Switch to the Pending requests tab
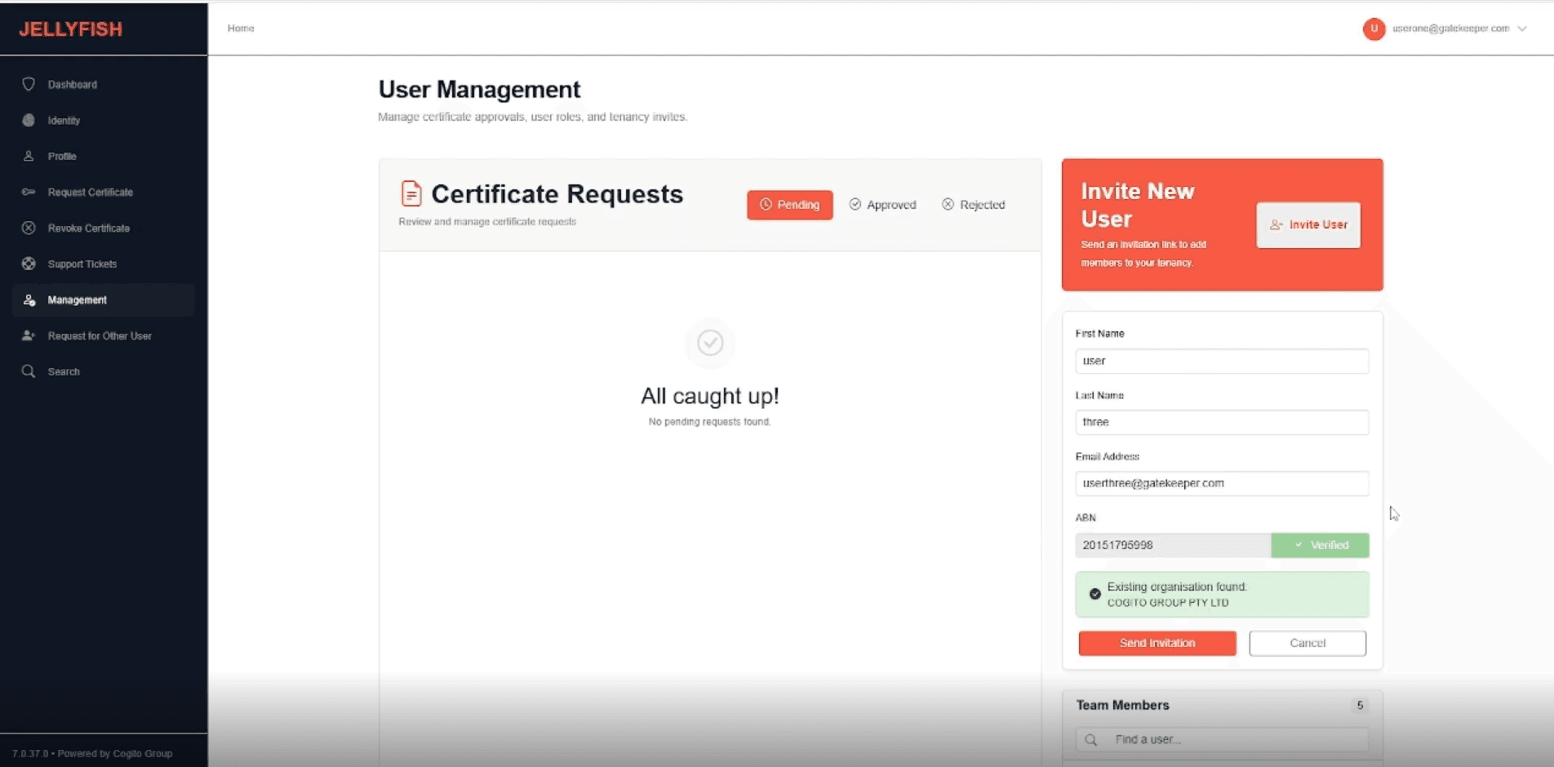Viewport: 1554px width, 767px height. pyautogui.click(x=789, y=205)
